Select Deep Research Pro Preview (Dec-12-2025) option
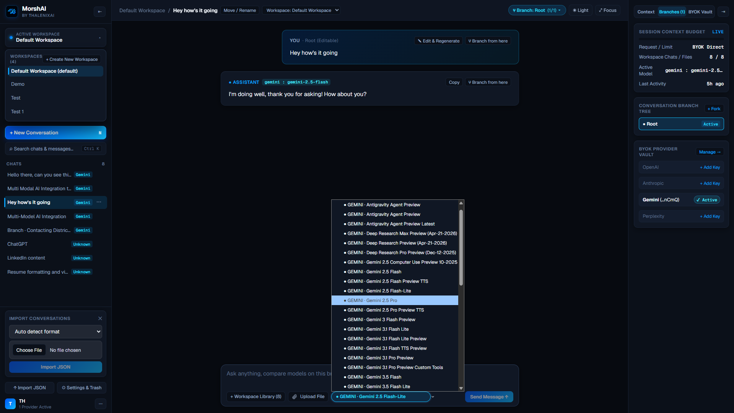The image size is (734, 413). [394, 253]
